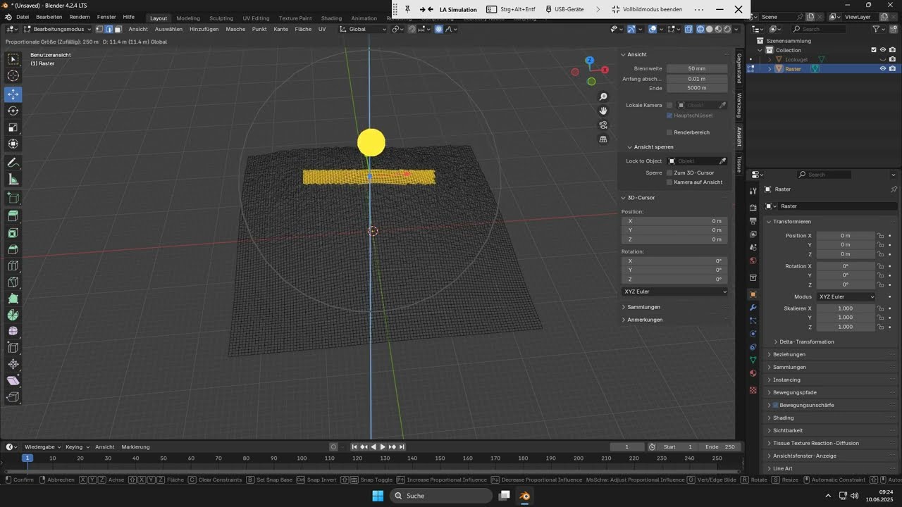Select the Shrink/Fatten tool
Viewport: 902px width, 507px height.
pos(13,364)
